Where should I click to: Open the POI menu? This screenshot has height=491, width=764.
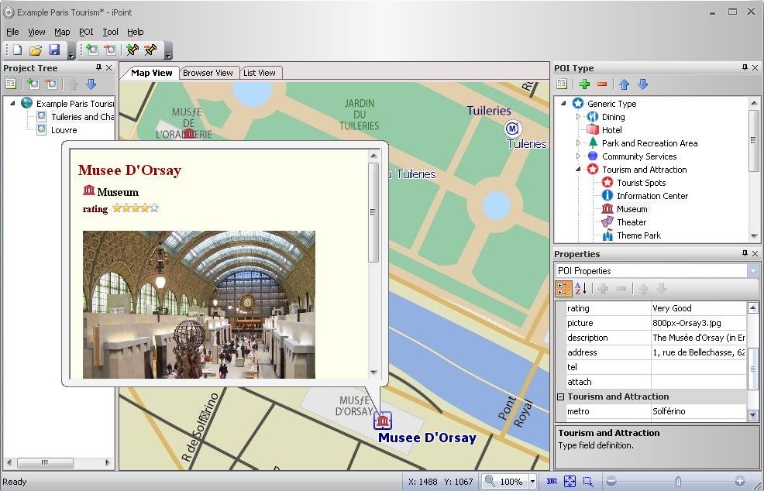[86, 32]
